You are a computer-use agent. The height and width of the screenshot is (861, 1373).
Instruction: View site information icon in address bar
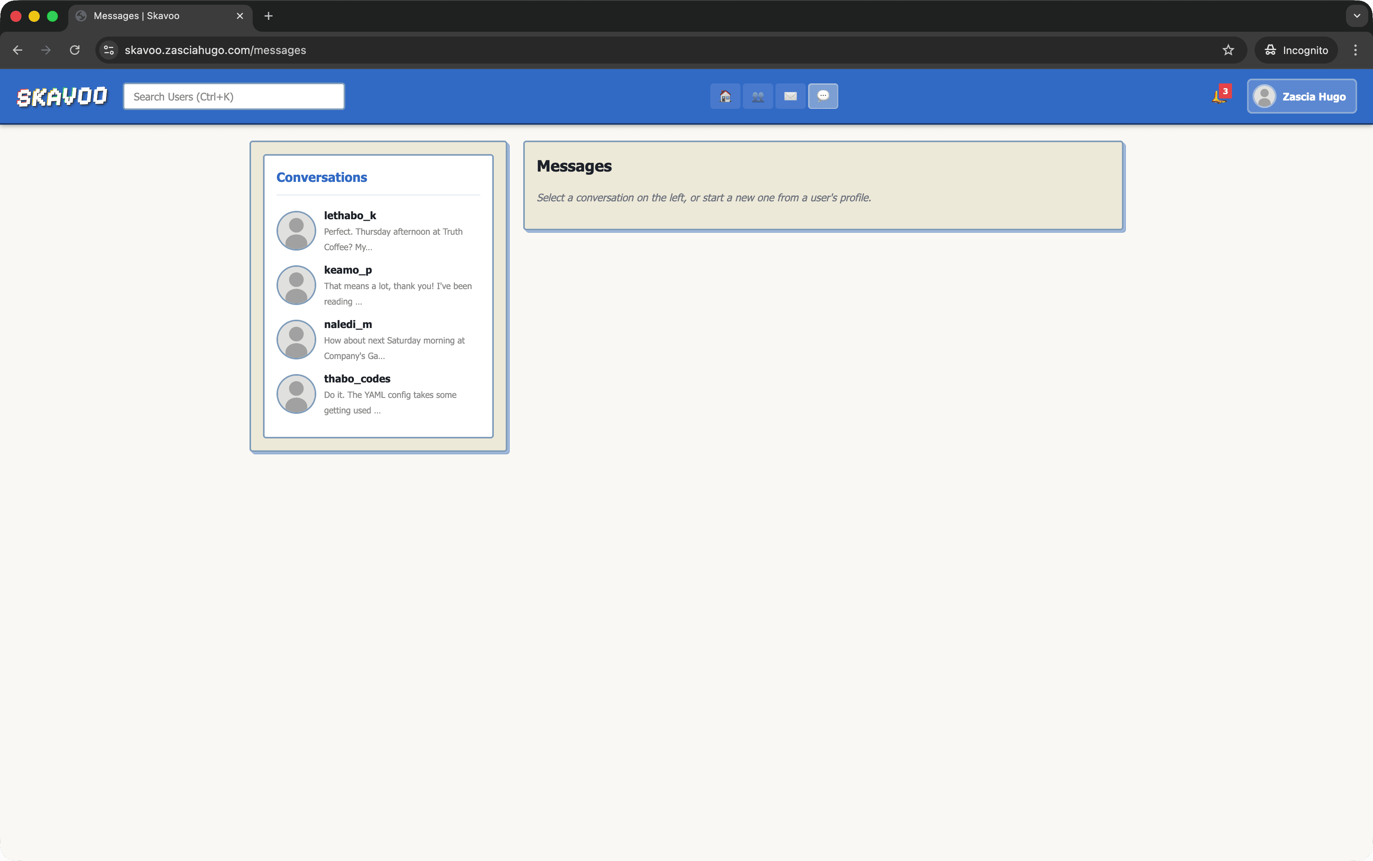[x=109, y=50]
